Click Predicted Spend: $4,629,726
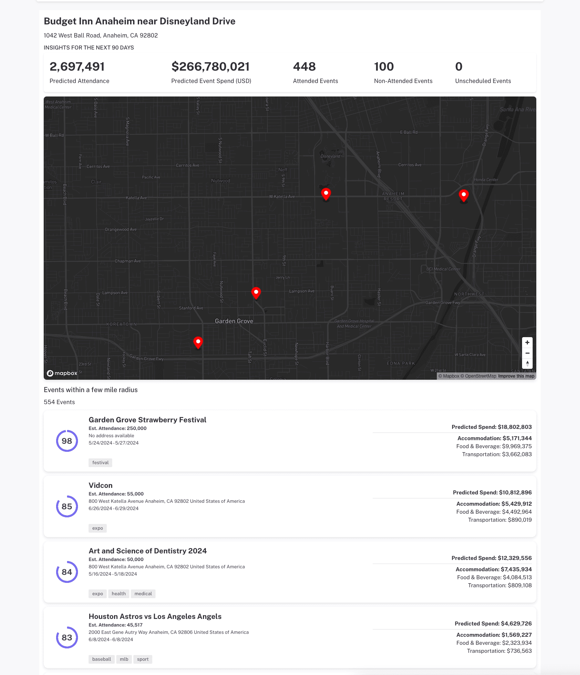This screenshot has width=580, height=675. (493, 624)
